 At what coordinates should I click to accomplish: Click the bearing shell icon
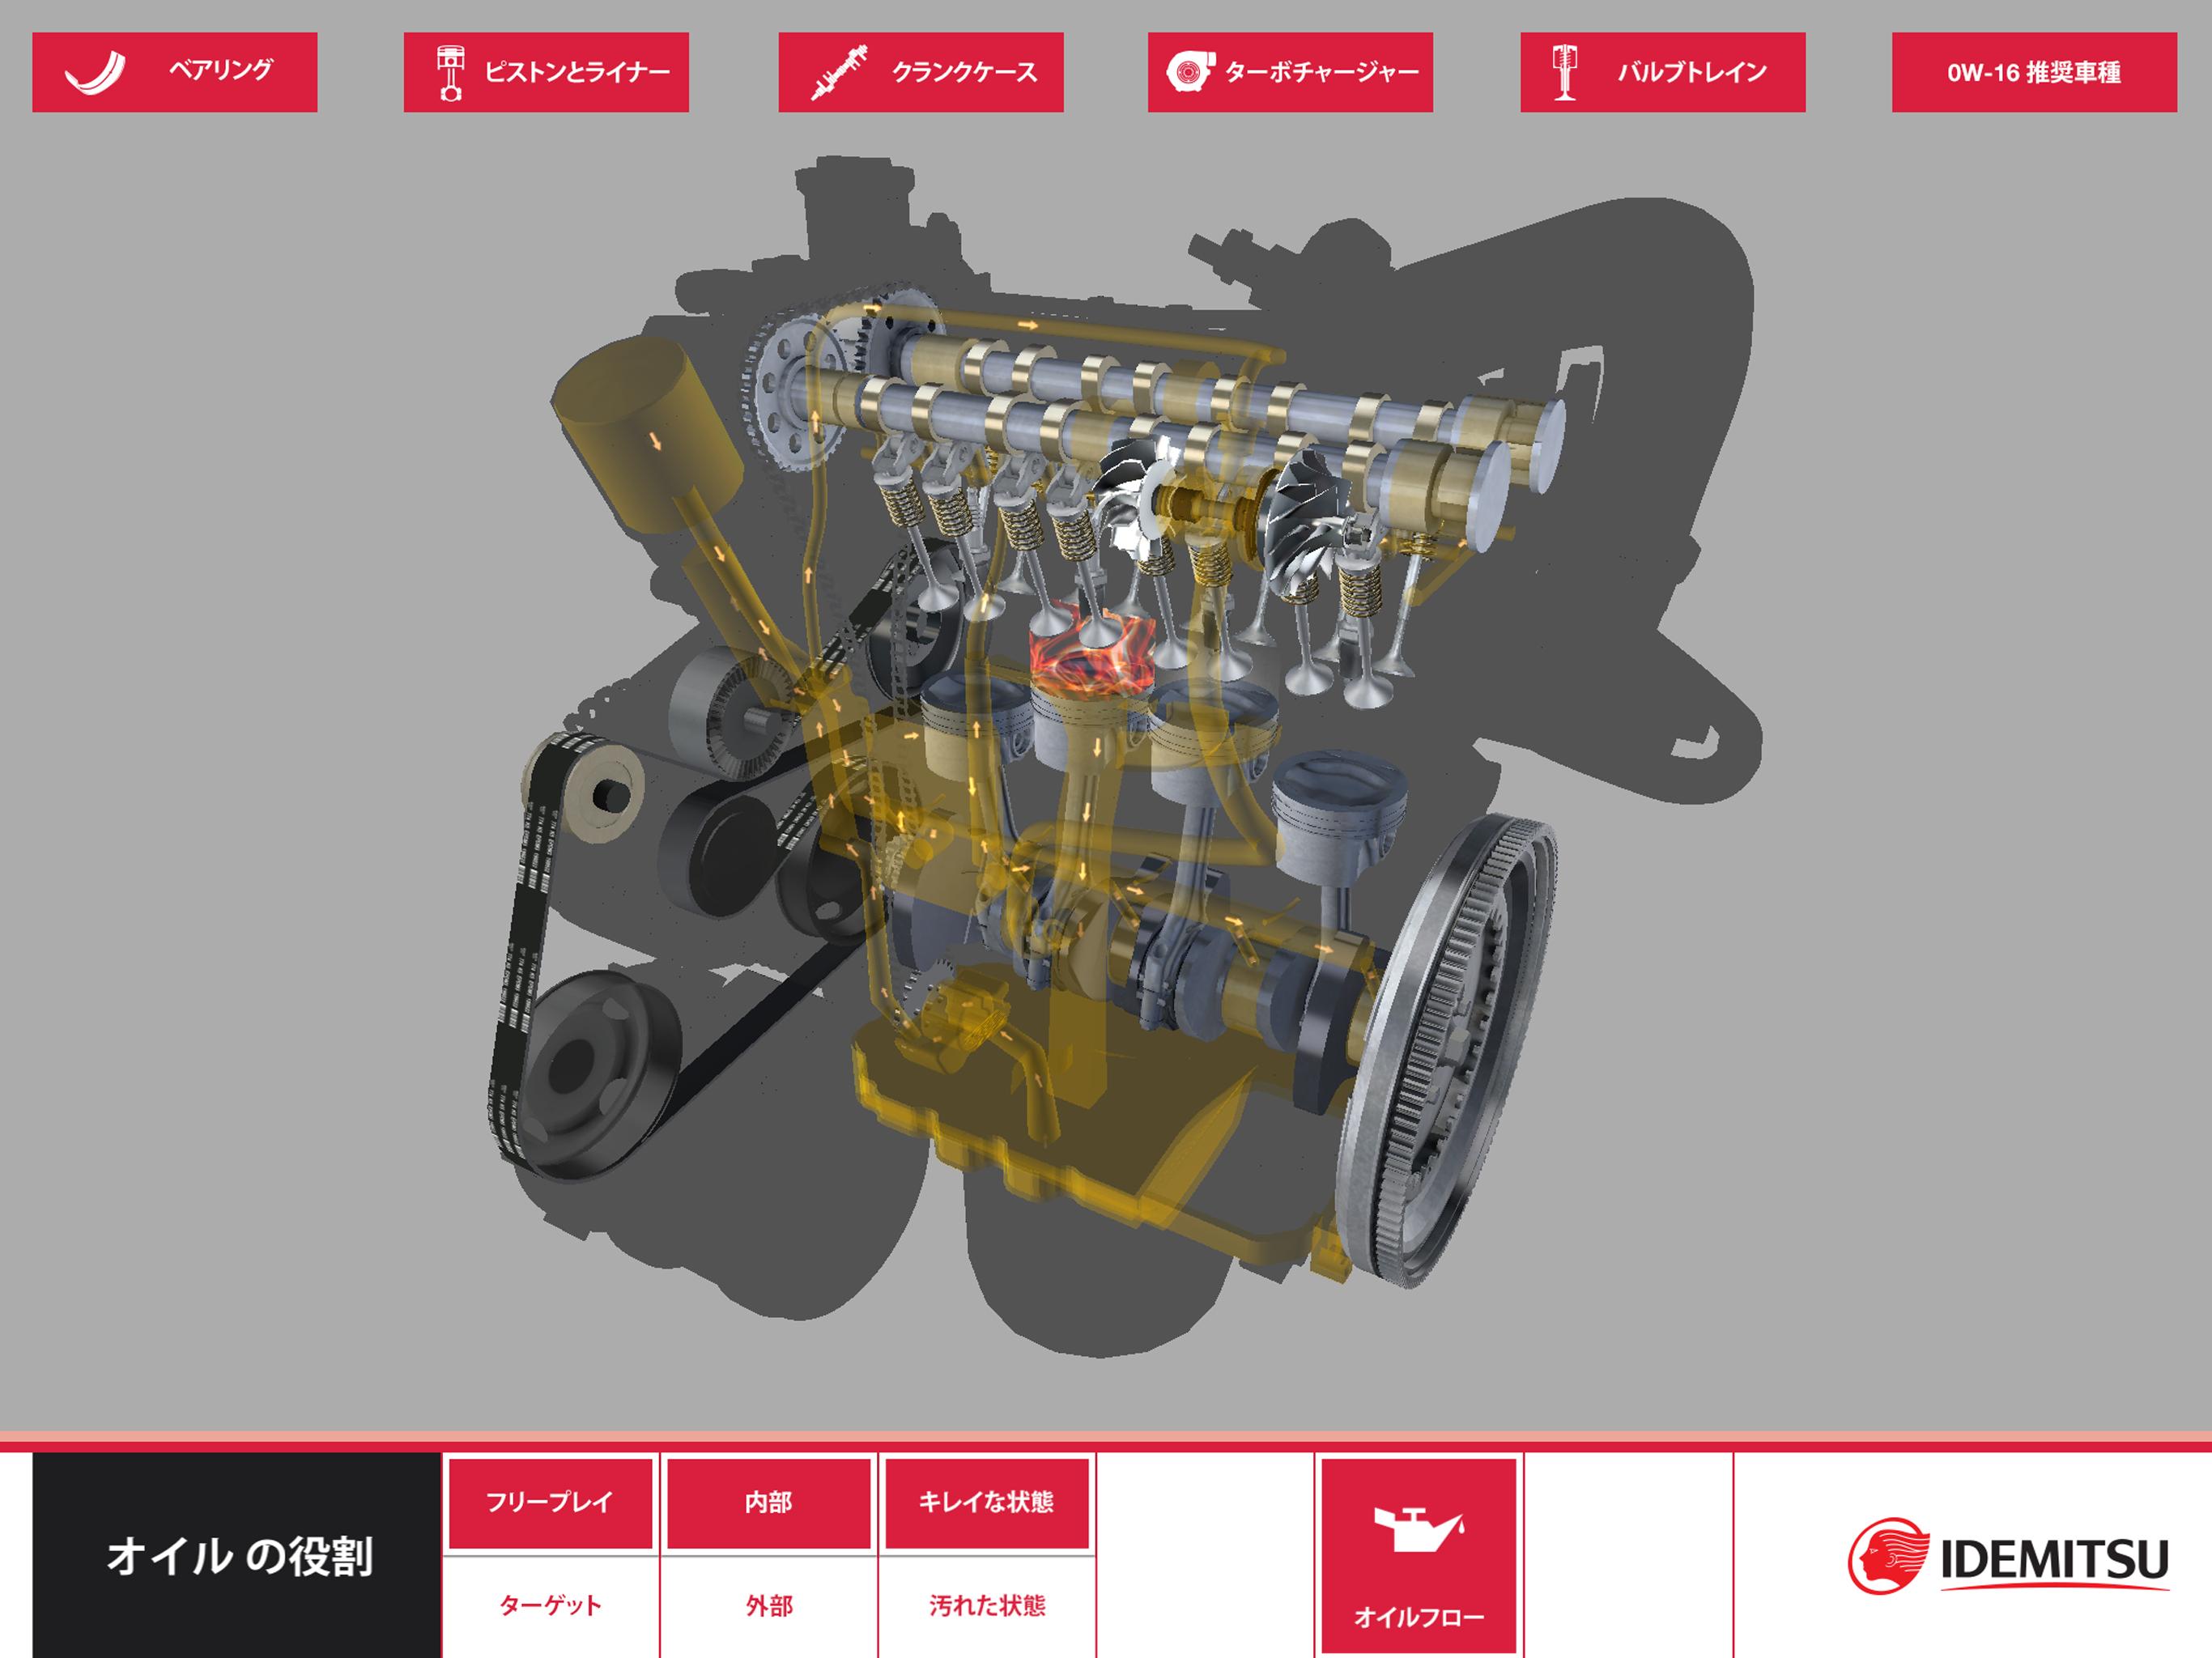click(95, 72)
